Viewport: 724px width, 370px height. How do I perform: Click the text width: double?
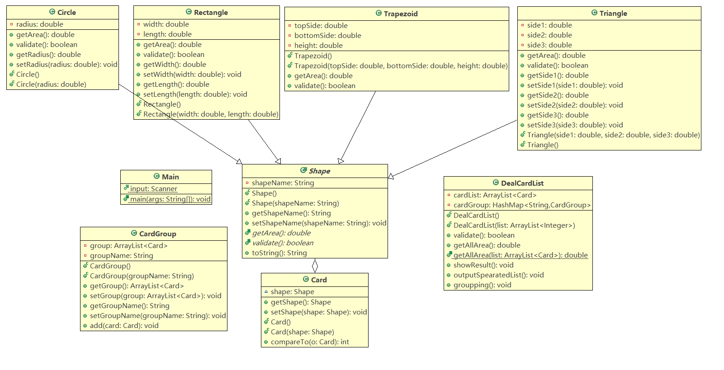(166, 24)
